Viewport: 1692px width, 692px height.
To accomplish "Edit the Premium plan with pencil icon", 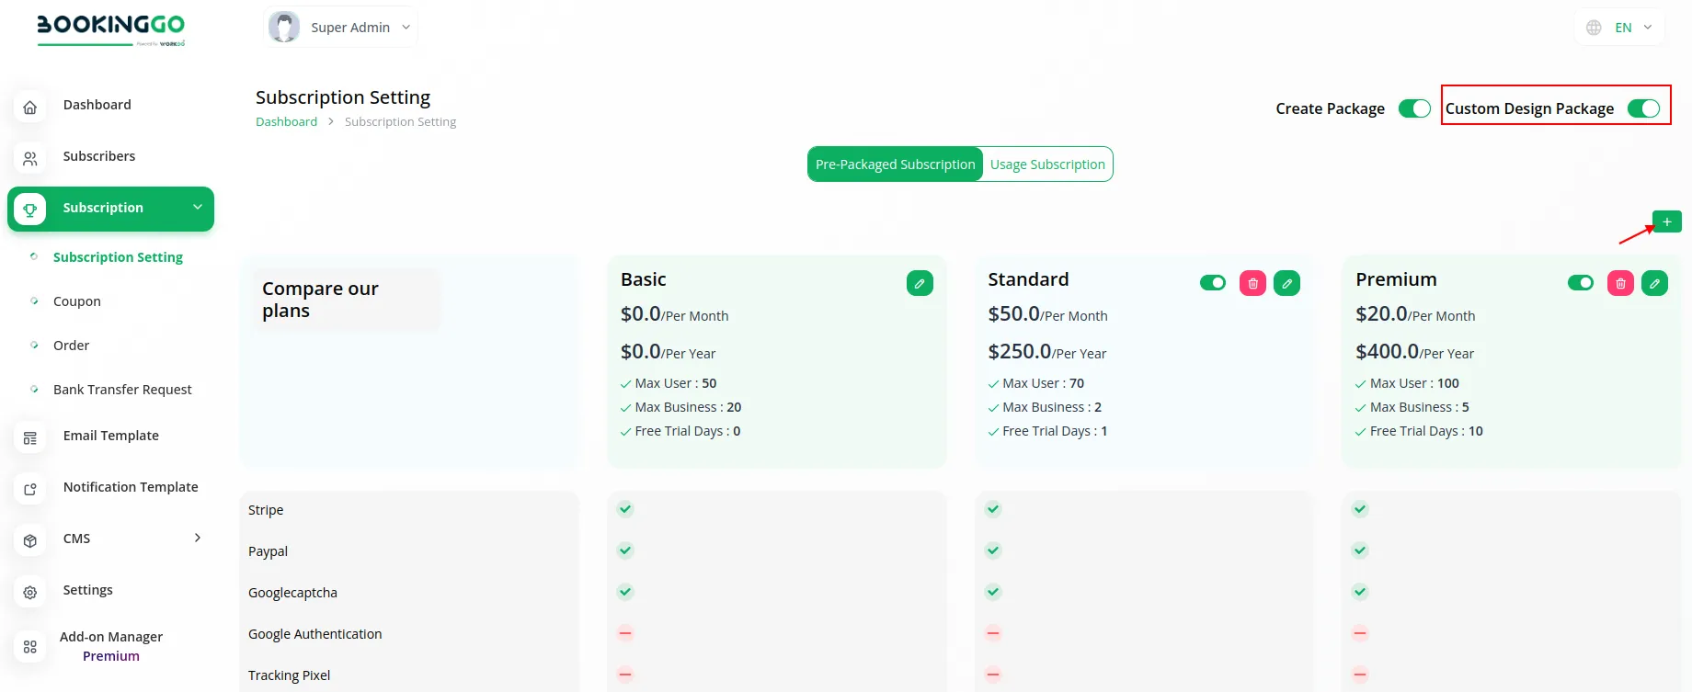I will pyautogui.click(x=1654, y=283).
